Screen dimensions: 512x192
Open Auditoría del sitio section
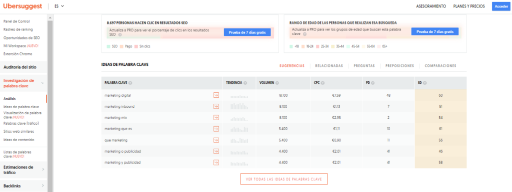pyautogui.click(x=20, y=67)
